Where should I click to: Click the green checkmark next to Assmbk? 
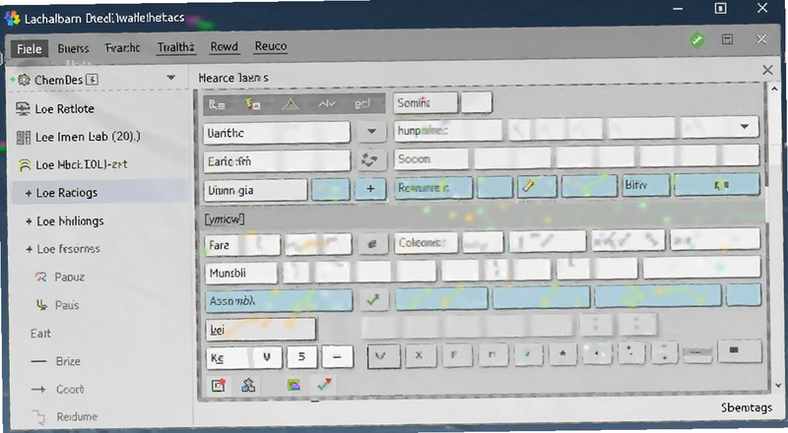[x=373, y=300]
